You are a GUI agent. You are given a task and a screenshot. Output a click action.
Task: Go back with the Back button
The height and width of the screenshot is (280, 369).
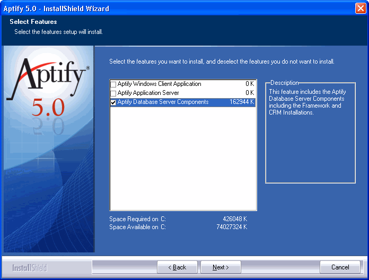click(177, 267)
